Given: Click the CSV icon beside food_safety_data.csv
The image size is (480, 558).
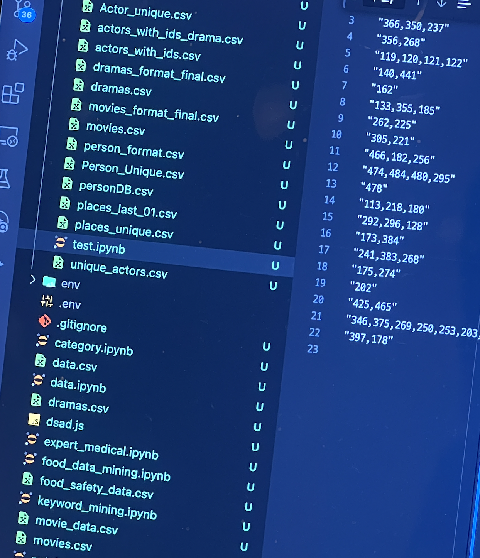Looking at the screenshot, I should 27,479.
